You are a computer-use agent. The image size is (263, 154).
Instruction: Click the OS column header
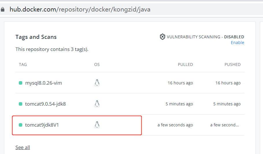[x=97, y=64]
